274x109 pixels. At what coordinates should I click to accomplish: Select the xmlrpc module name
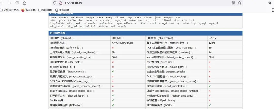pos(103,26)
